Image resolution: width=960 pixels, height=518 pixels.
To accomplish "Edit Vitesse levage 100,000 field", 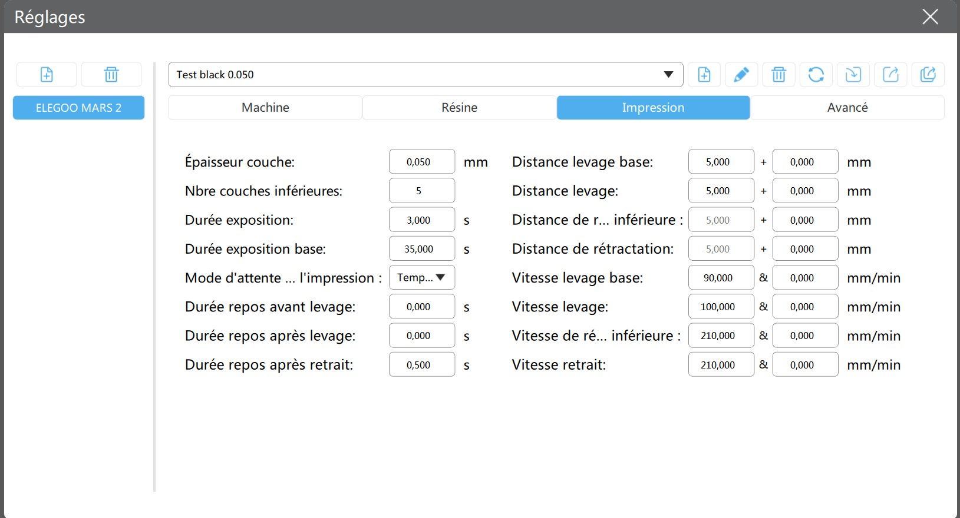I will [x=721, y=307].
